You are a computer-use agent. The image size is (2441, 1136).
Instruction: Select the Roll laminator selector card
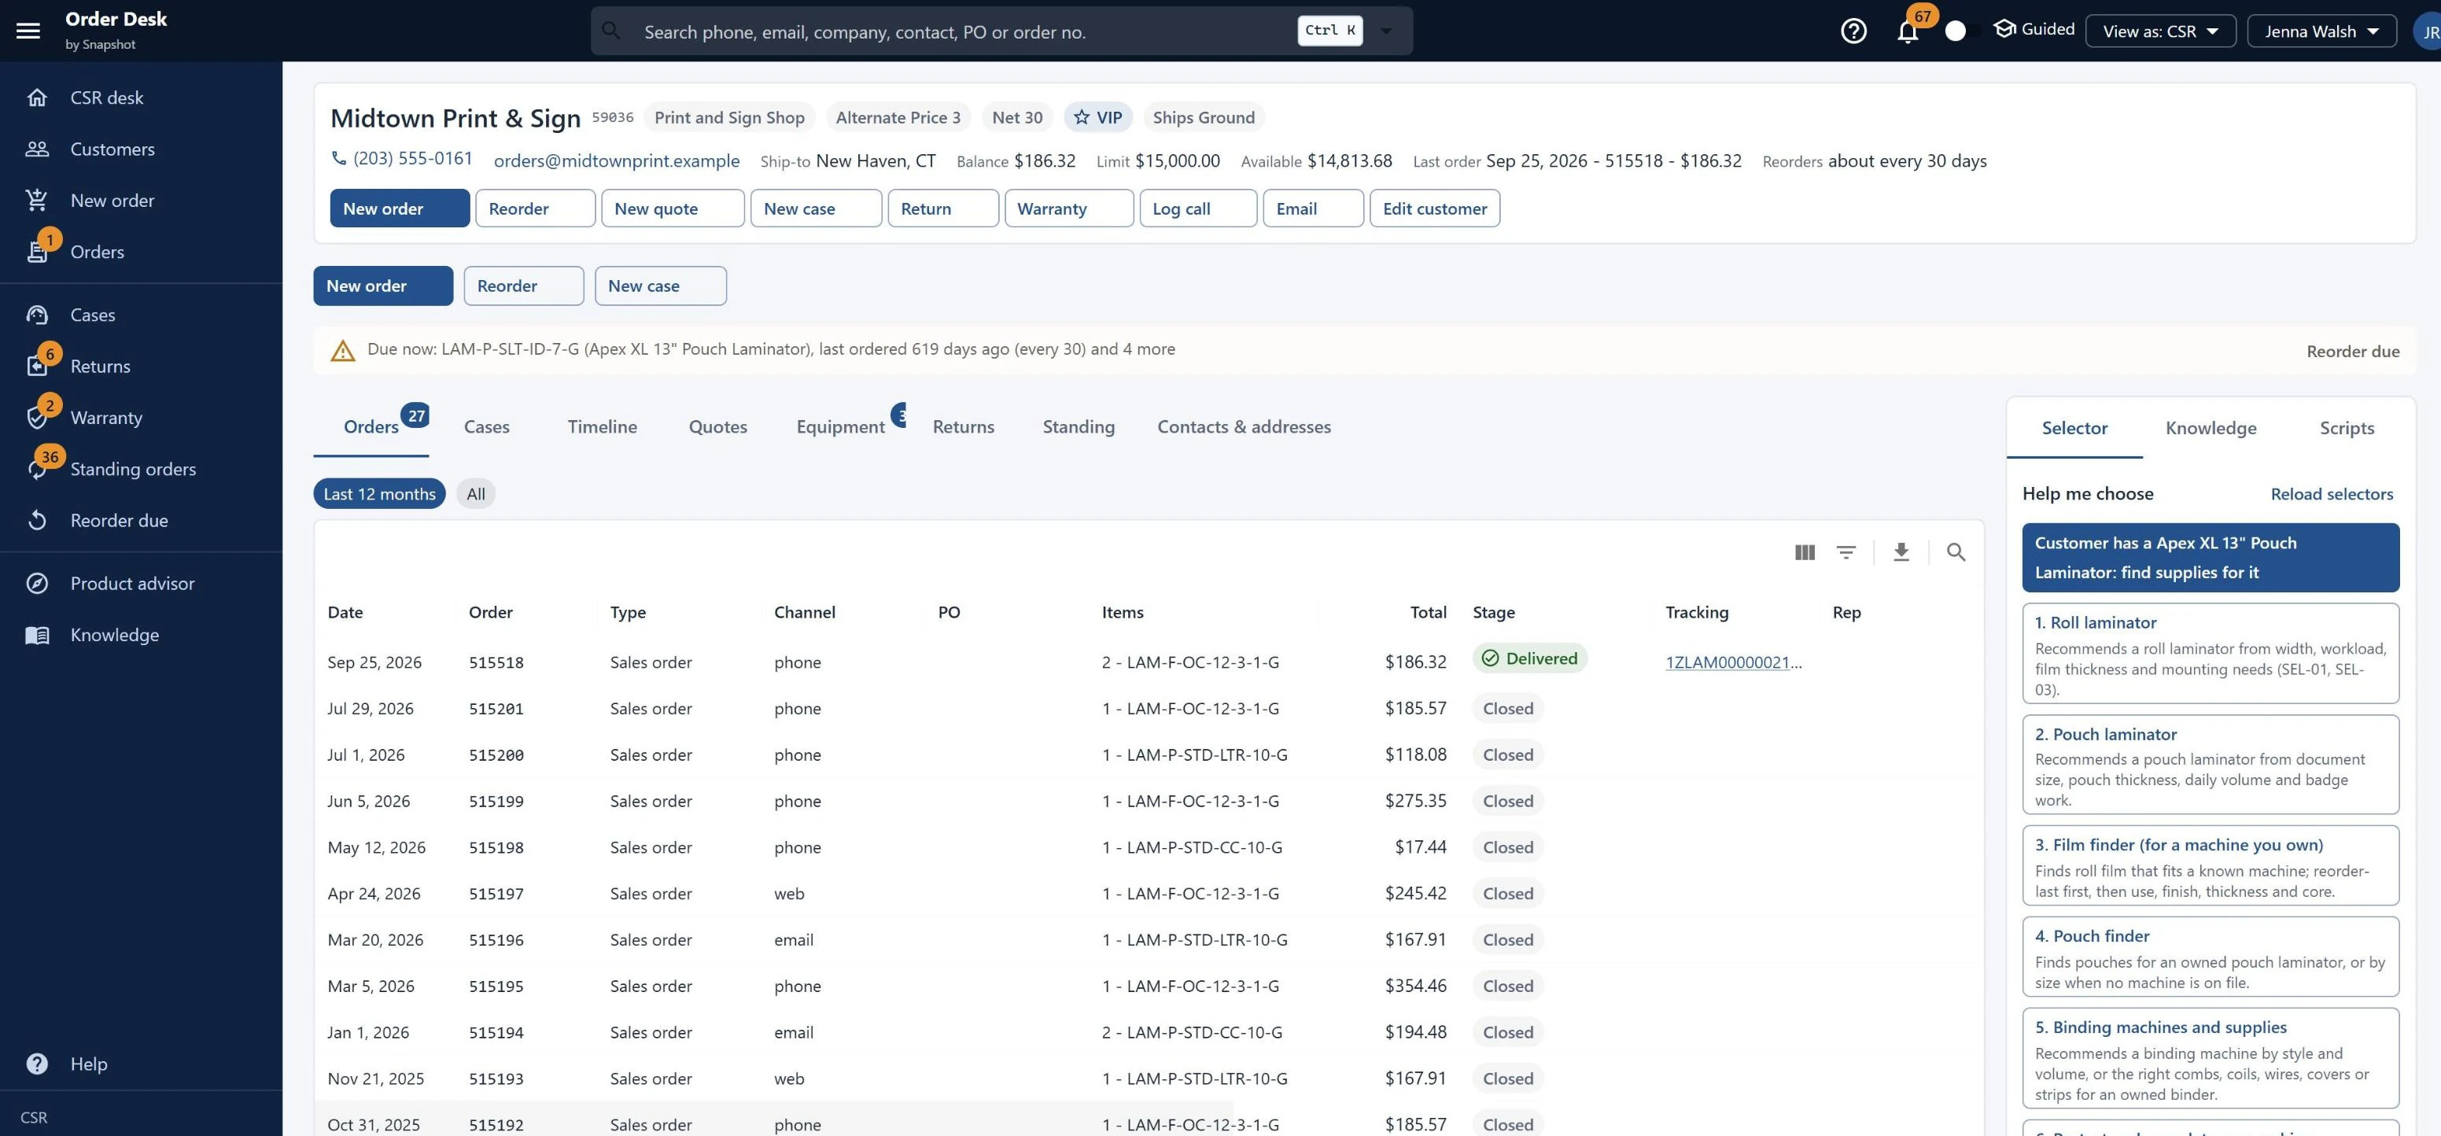[2210, 653]
